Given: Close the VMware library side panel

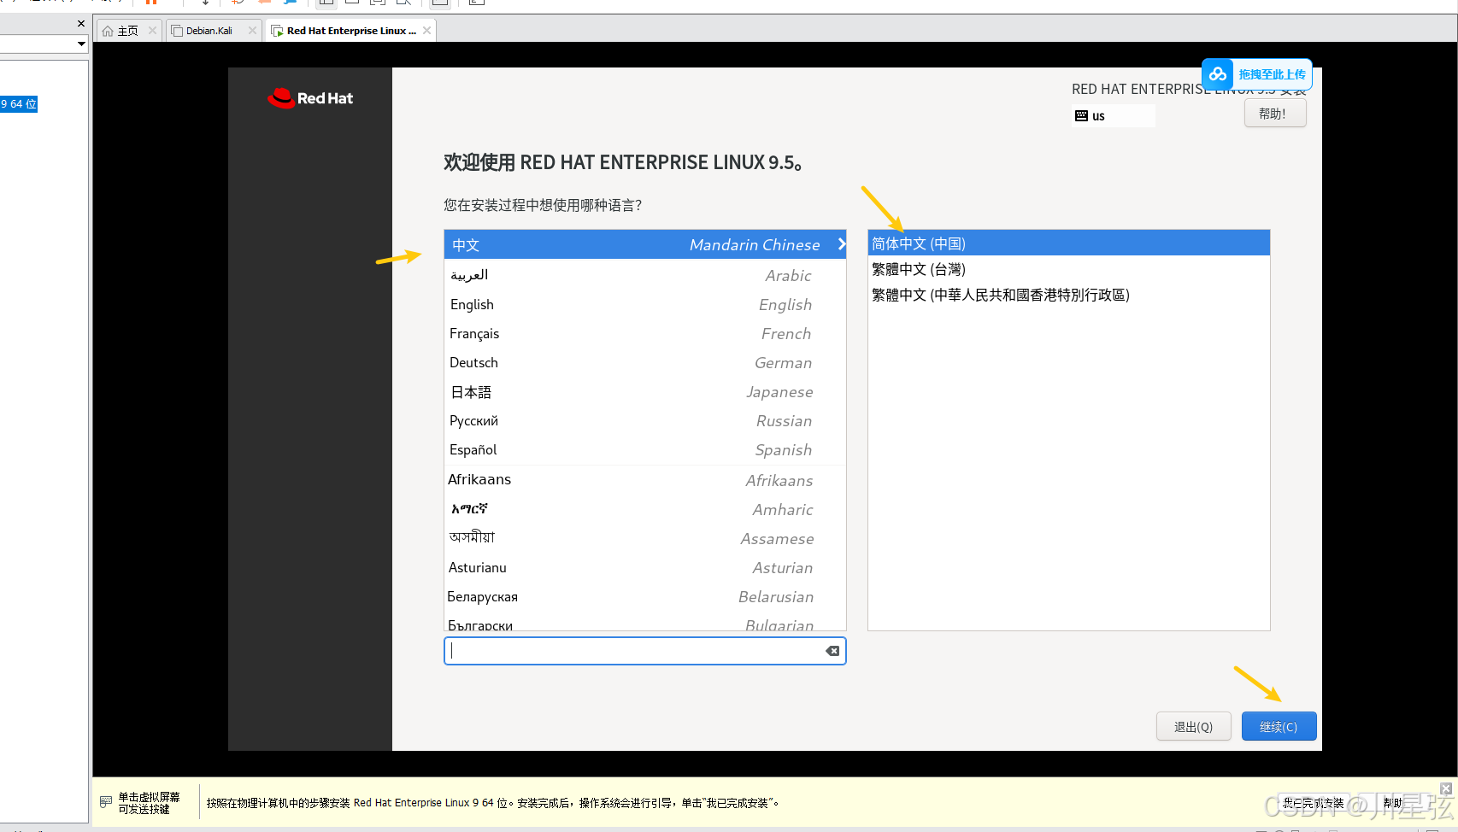Looking at the screenshot, I should (81, 23).
